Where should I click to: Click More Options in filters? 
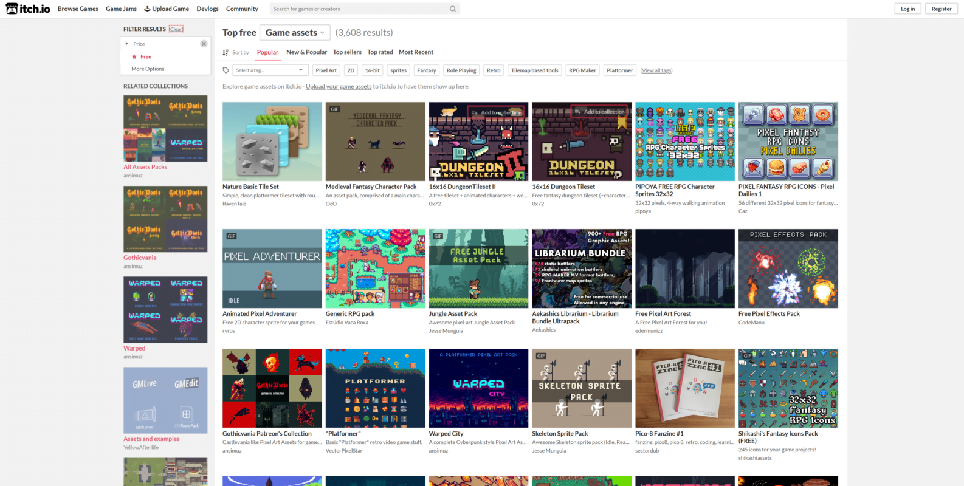pyautogui.click(x=148, y=69)
